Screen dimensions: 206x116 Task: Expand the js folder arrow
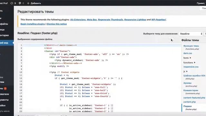coord(187,71)
